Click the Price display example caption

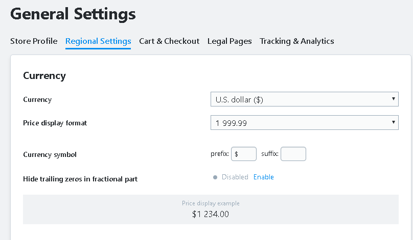pos(211,203)
